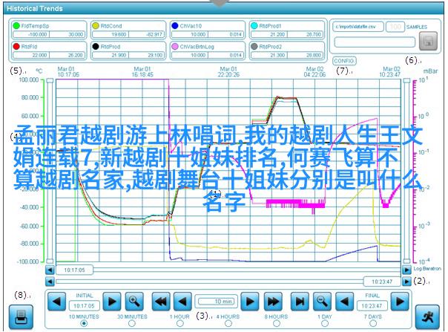Viewport: 448px width, 332px height.
Task: Click the cyan RtdProd1 trend indicator
Action: (254, 26)
